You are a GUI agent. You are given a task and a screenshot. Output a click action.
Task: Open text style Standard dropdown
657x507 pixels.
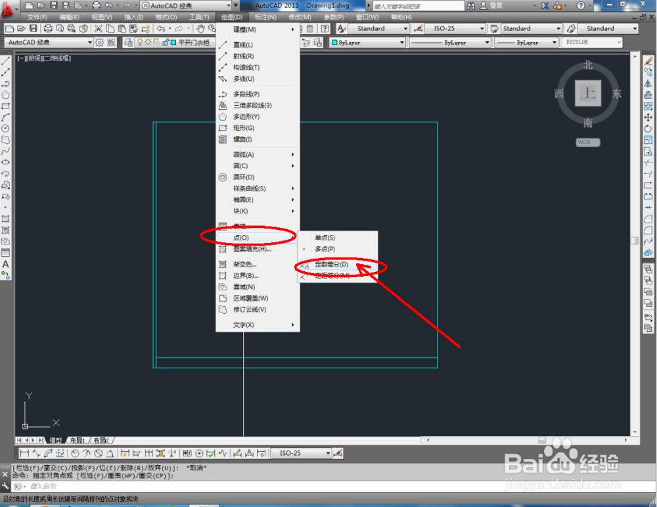tap(379, 28)
